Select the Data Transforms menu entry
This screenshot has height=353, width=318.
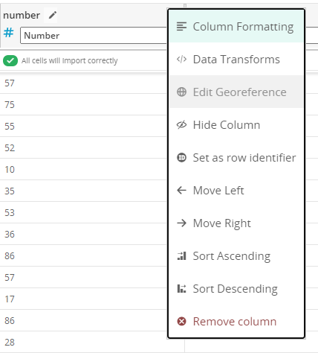point(236,59)
